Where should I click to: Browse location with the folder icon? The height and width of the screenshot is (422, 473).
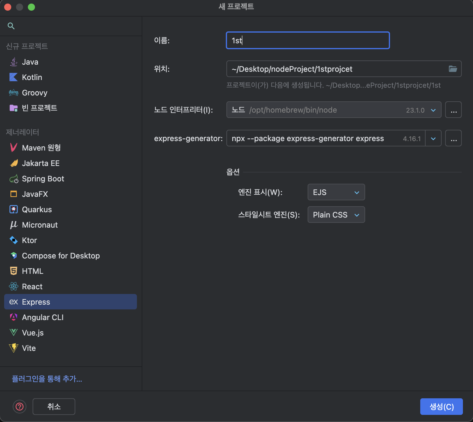tap(453, 69)
